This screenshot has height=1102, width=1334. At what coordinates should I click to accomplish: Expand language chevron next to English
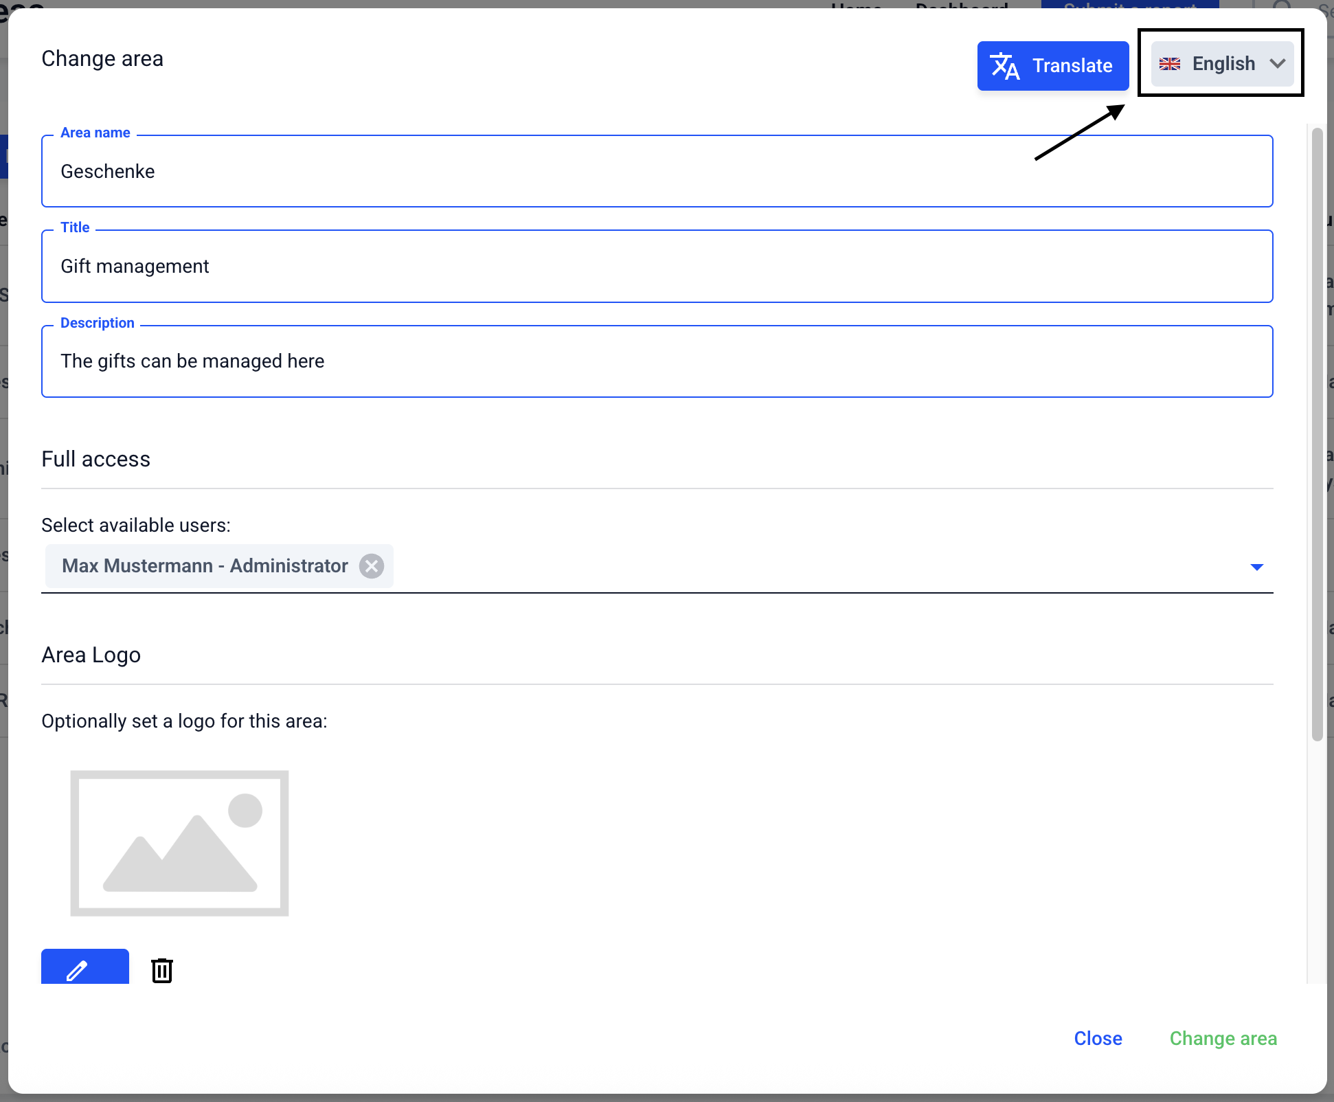pyautogui.click(x=1277, y=64)
